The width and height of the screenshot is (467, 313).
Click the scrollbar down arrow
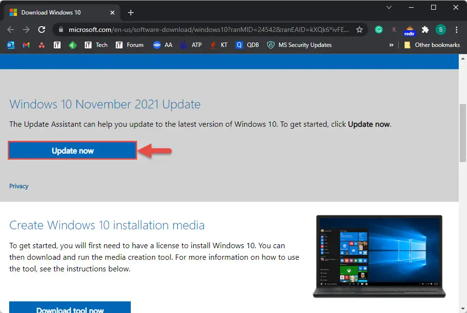(463, 309)
